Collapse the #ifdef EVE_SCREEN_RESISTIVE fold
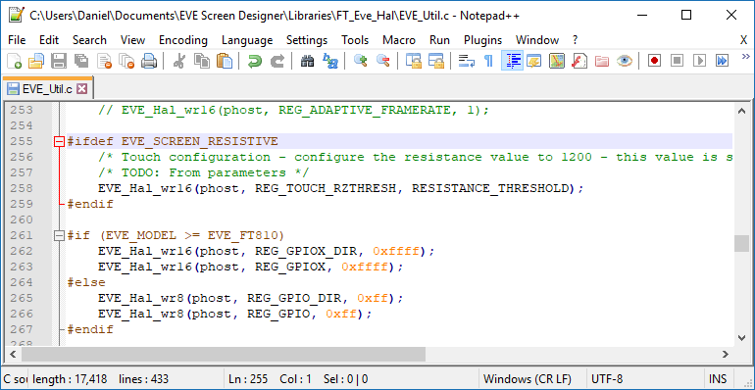 (59, 141)
